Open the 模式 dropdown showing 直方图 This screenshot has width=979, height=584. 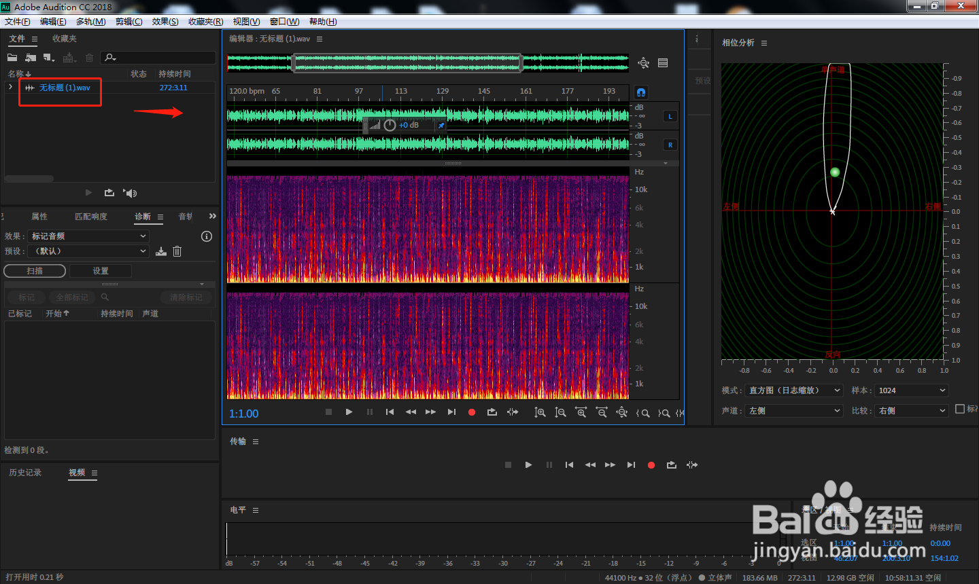(794, 390)
